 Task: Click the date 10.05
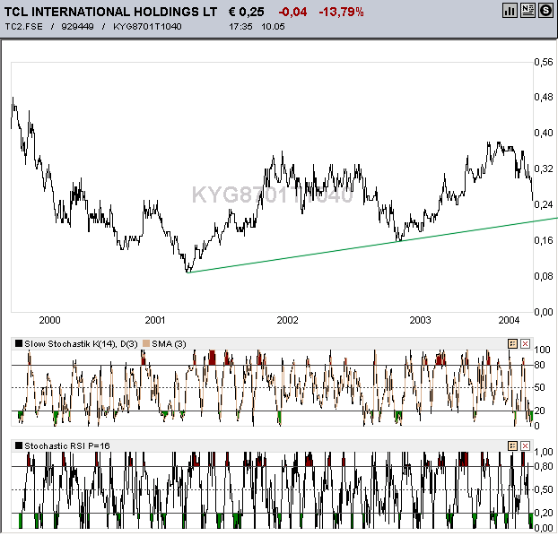click(273, 27)
